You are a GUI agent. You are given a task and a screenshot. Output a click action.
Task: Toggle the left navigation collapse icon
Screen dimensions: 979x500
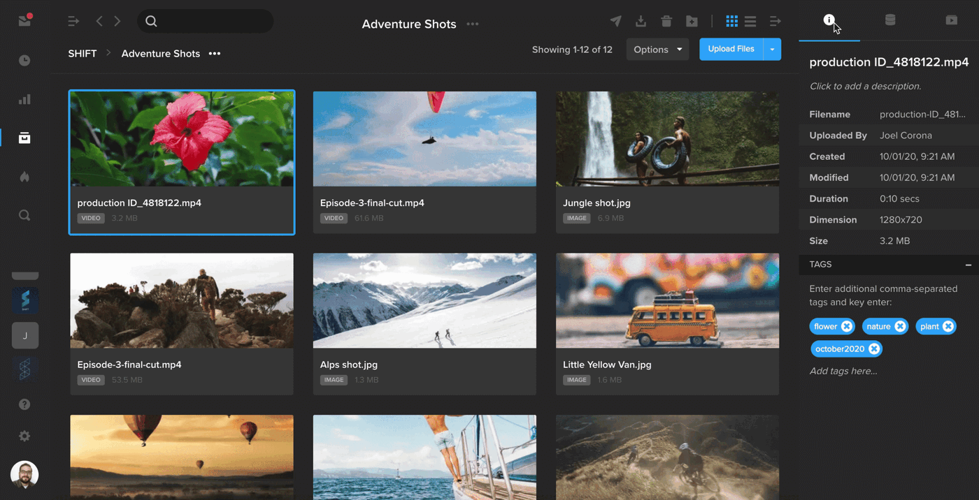(x=73, y=22)
